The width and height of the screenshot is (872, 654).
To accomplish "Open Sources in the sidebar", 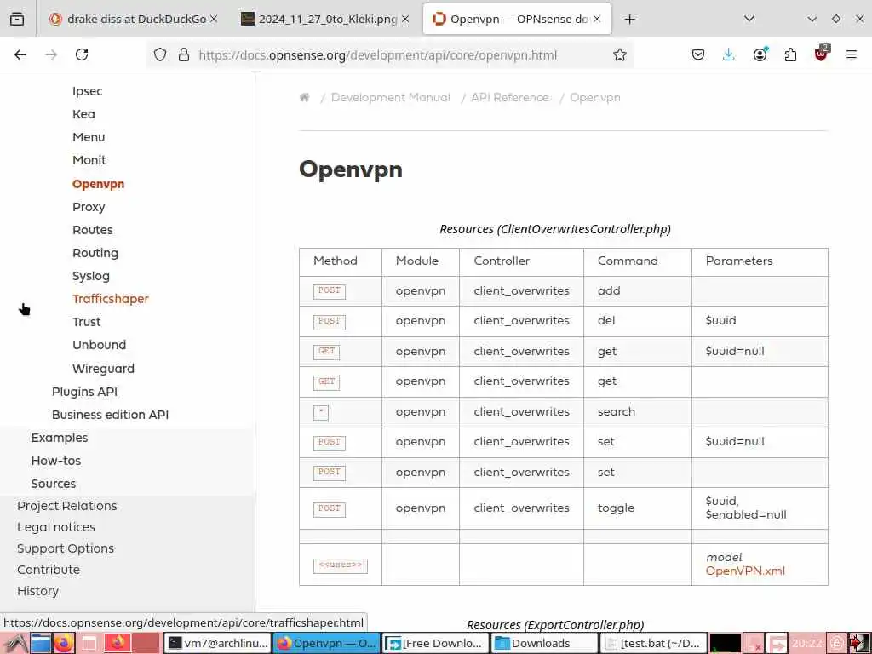I will coord(54,484).
